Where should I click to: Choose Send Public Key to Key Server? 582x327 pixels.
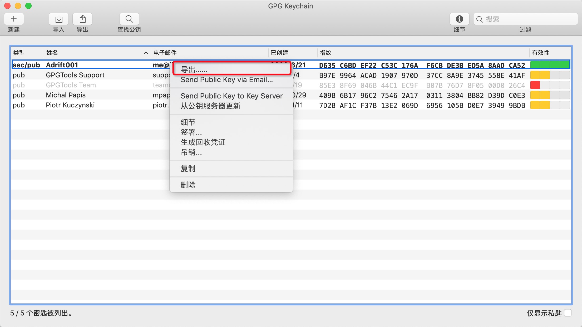click(231, 96)
